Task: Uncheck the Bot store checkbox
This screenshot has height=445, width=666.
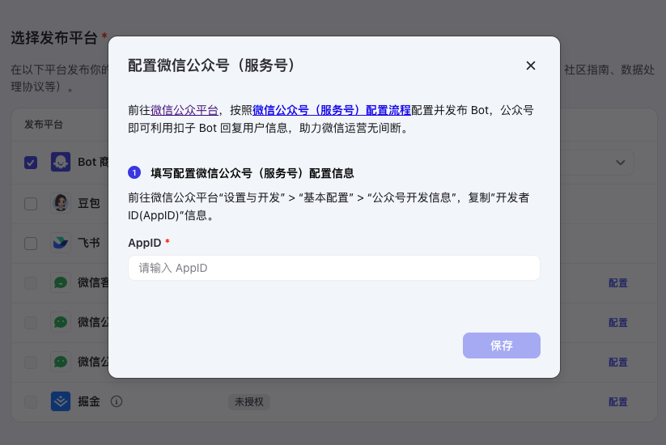Action: tap(31, 163)
